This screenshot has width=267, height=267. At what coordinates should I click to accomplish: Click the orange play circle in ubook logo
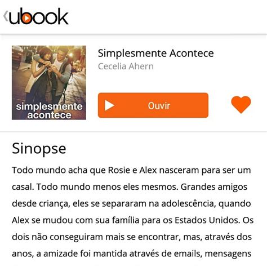coord(26,19)
